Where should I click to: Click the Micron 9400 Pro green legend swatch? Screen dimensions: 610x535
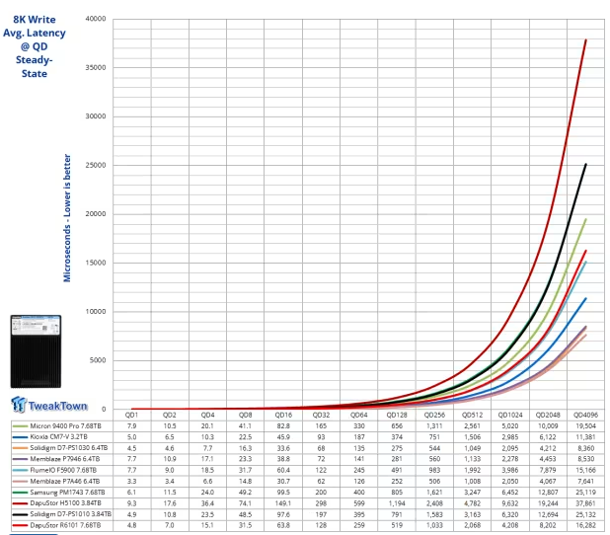tap(20, 426)
